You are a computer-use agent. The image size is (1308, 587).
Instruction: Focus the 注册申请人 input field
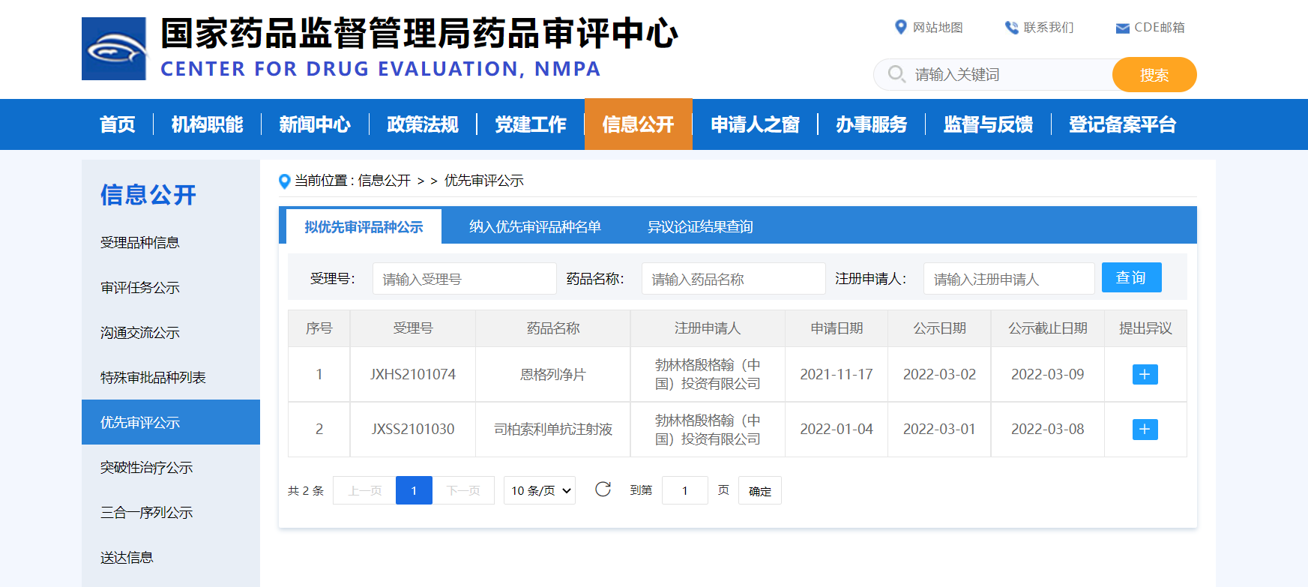click(1009, 279)
